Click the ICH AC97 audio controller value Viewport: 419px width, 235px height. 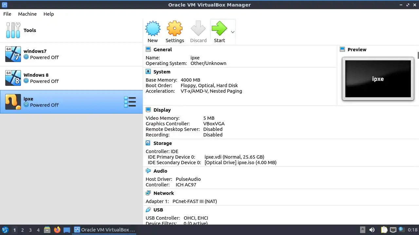[x=186, y=185]
